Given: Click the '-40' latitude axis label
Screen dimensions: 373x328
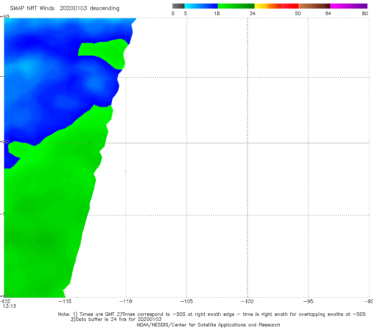Looking at the screenshot, I should (x=5, y=16).
